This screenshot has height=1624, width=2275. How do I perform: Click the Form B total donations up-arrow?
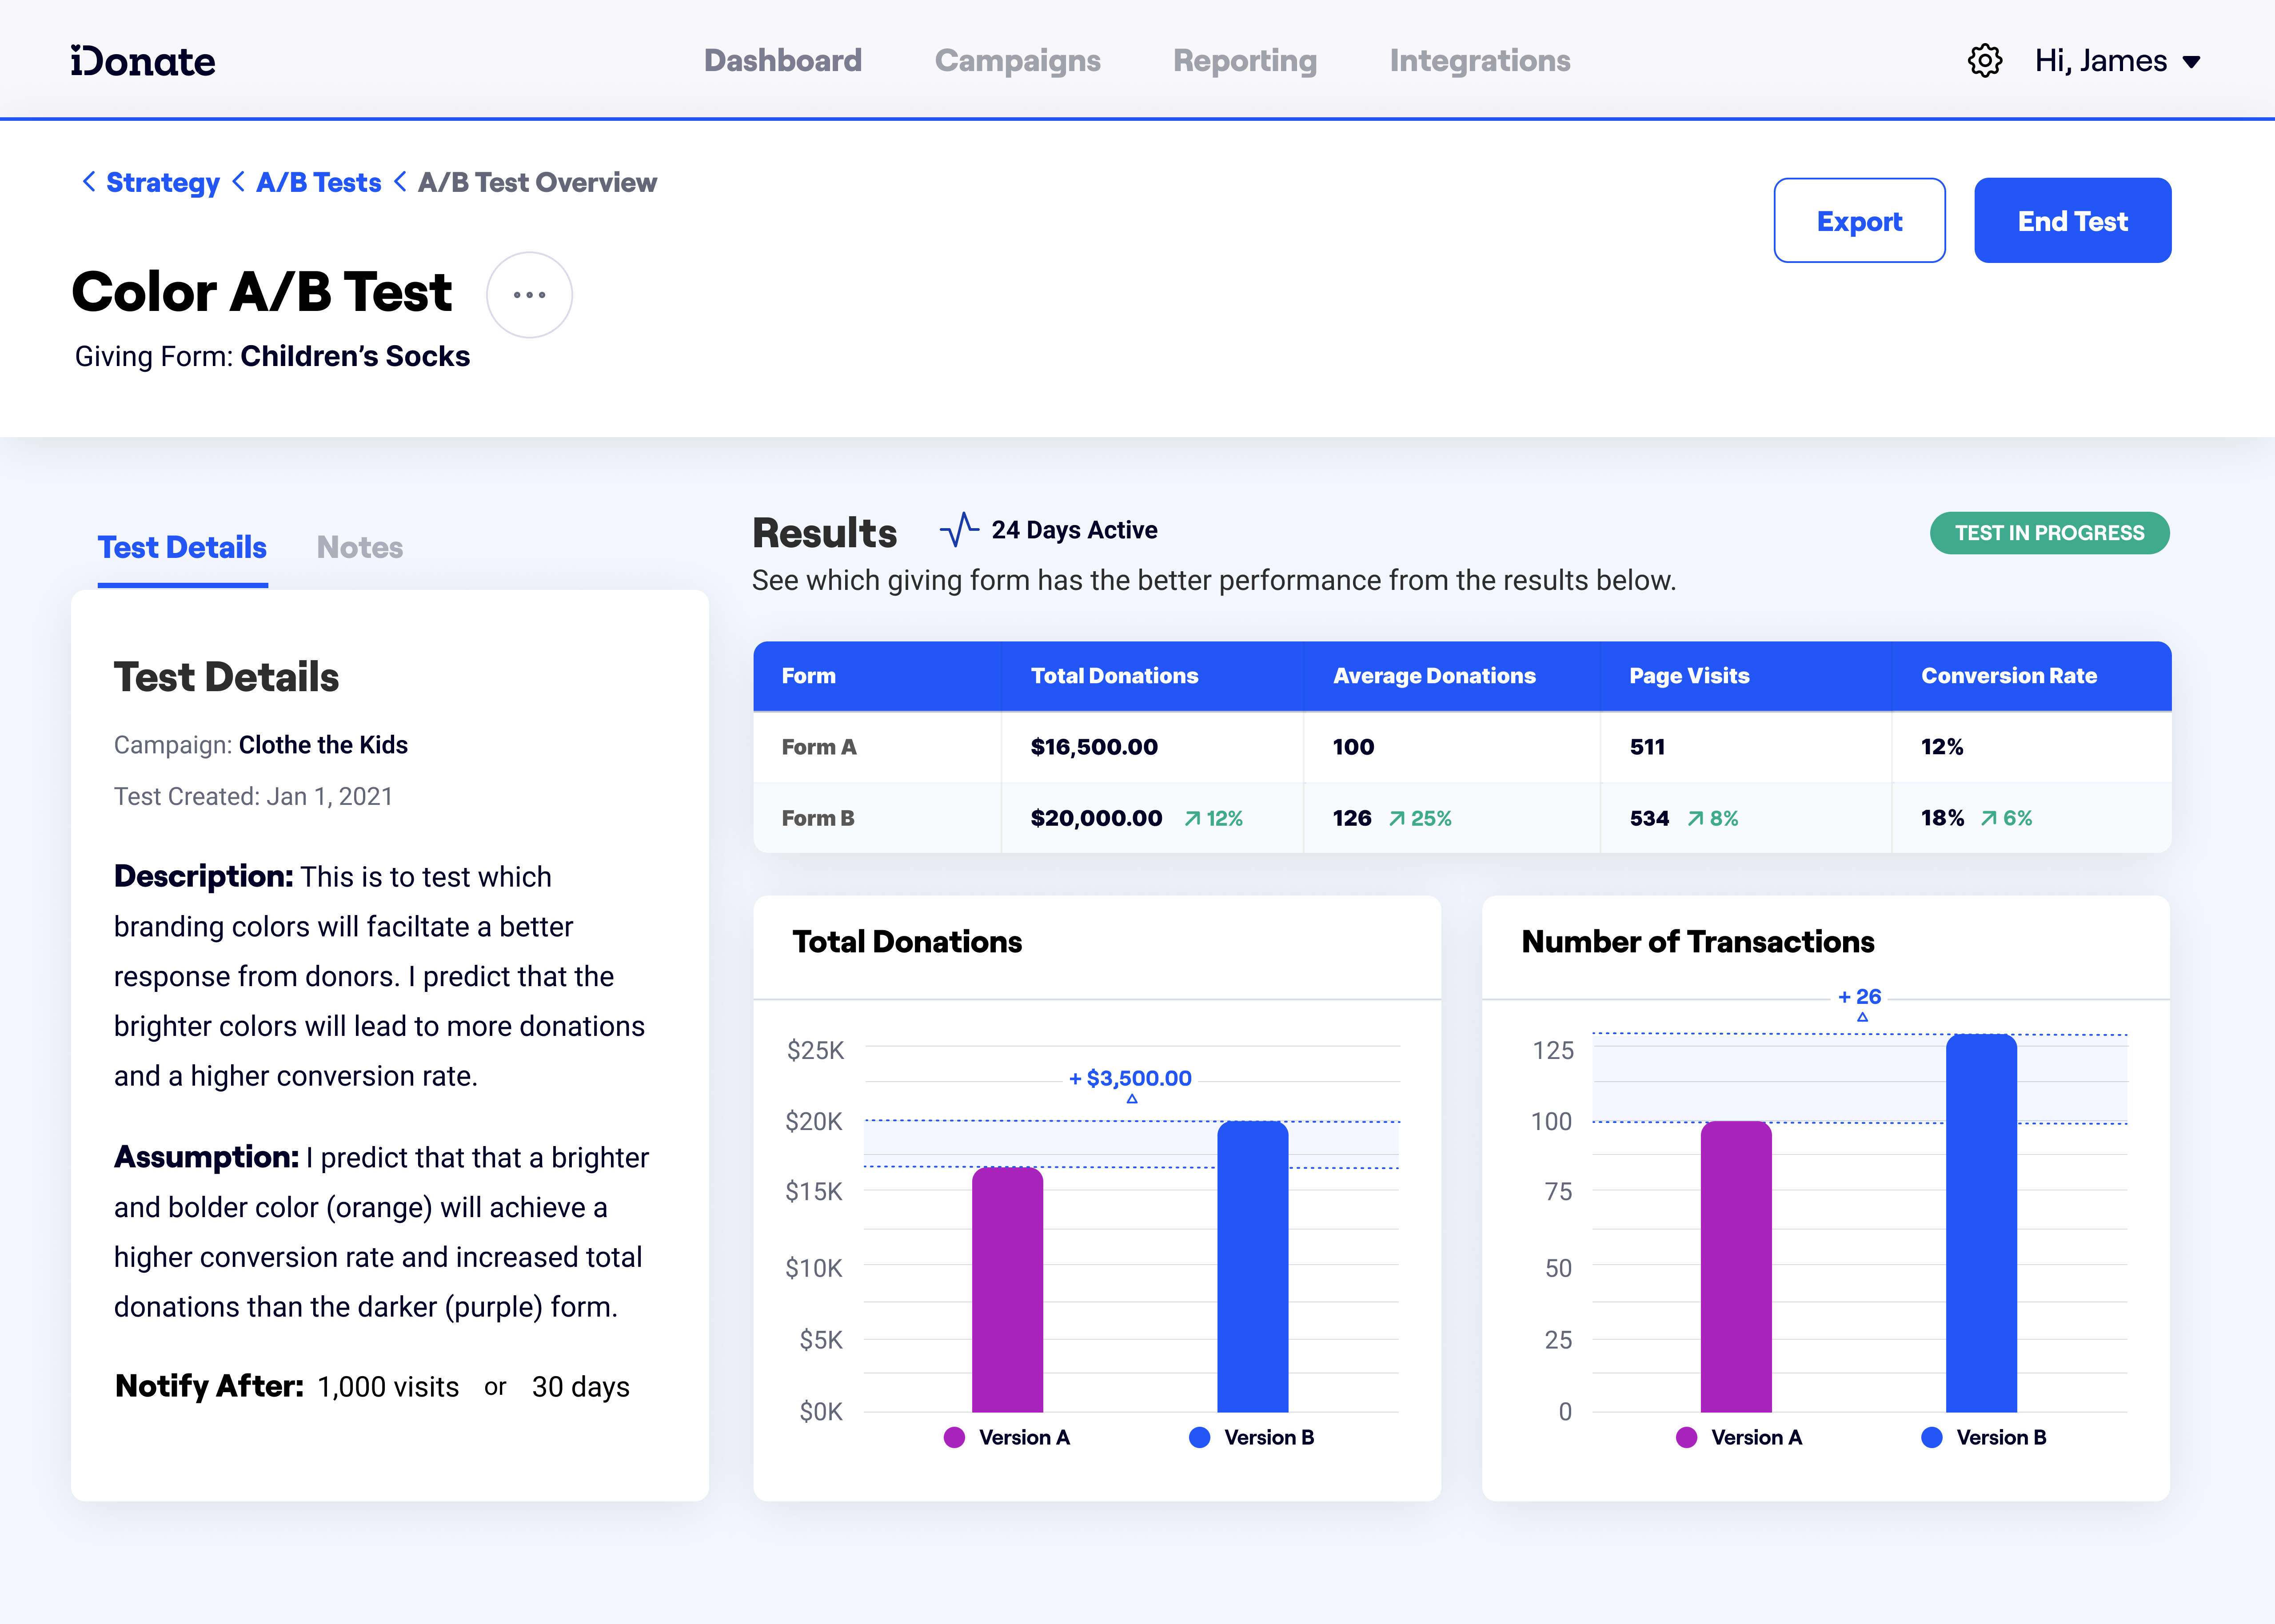click(1192, 819)
